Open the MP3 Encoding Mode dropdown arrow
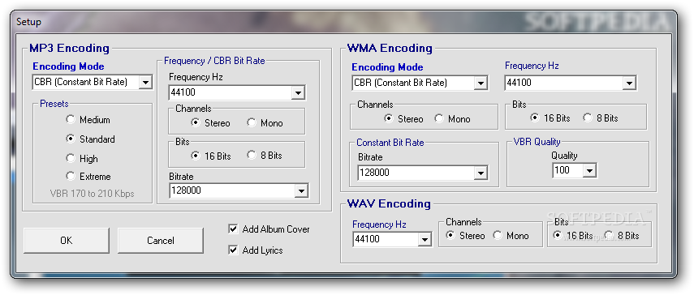This screenshot has height=295, width=694. (145, 82)
